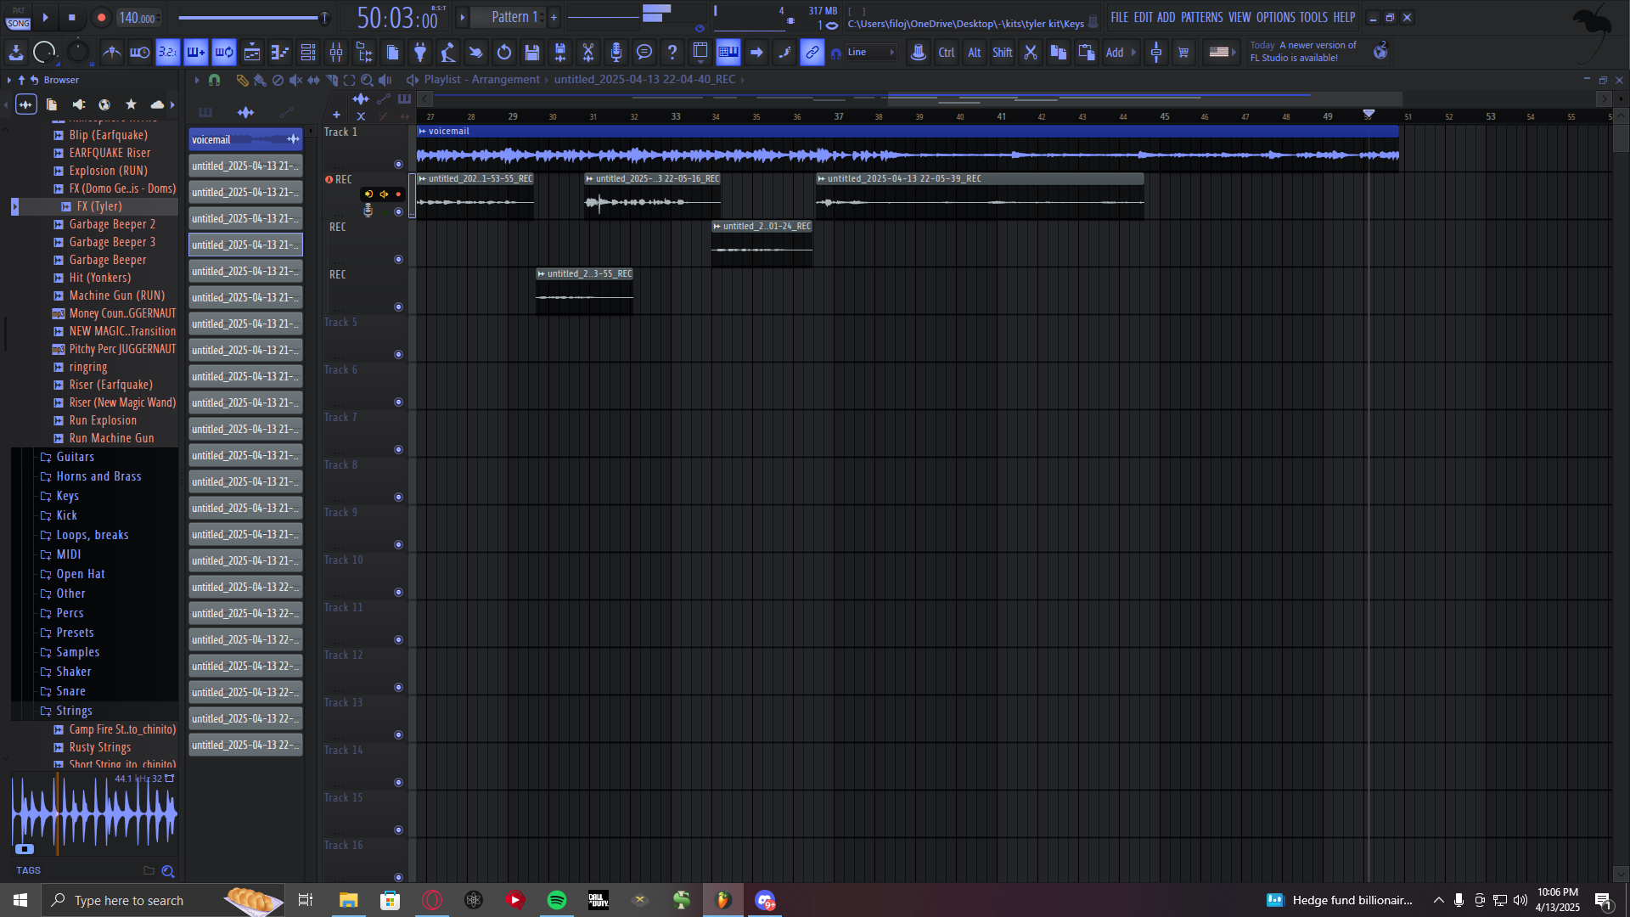Open Spotify from the taskbar
This screenshot has width=1630, height=917.
coord(557,900)
